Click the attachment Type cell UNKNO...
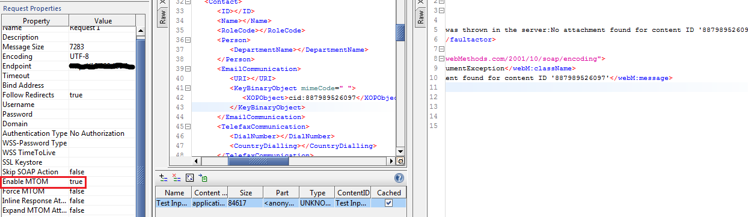 coord(317,203)
